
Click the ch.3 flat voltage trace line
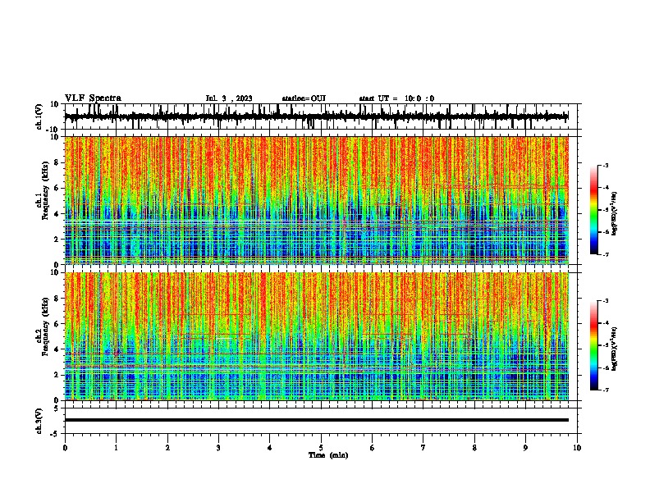coord(316,420)
